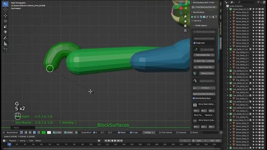Switch to the BlockSurfaces sidebar tab

pos(221,43)
